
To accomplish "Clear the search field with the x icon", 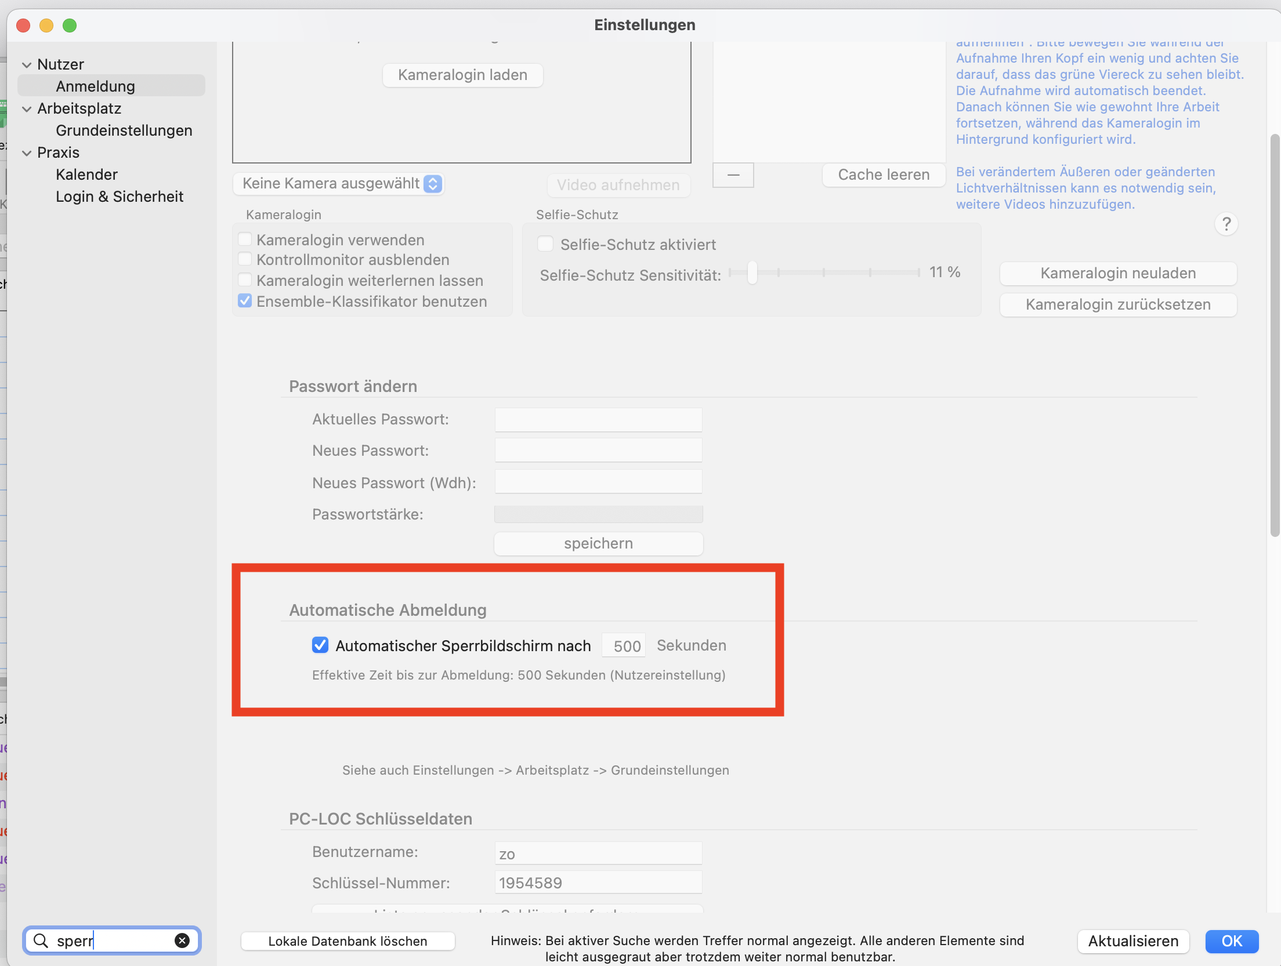I will [x=182, y=940].
